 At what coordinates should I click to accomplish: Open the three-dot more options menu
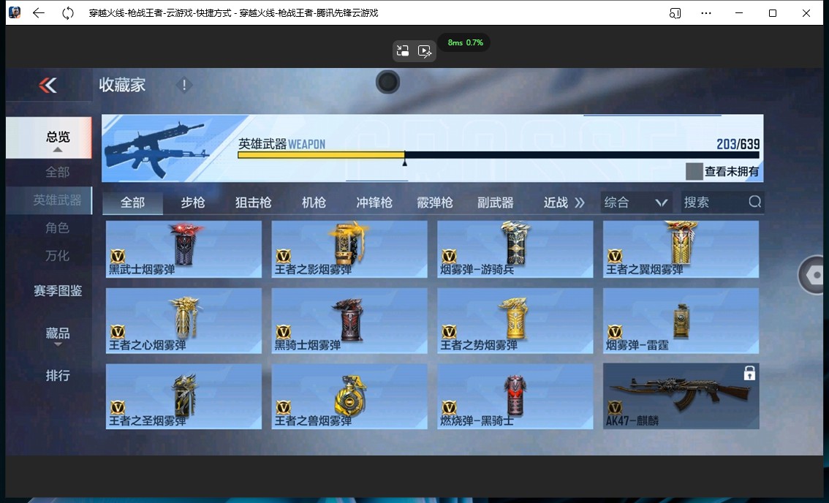(x=705, y=12)
